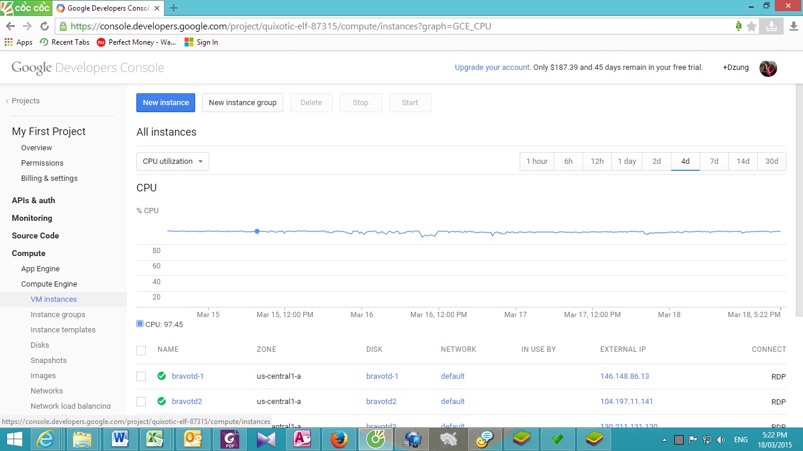Click the user profile avatar
Image resolution: width=803 pixels, height=451 pixels.
[x=768, y=68]
